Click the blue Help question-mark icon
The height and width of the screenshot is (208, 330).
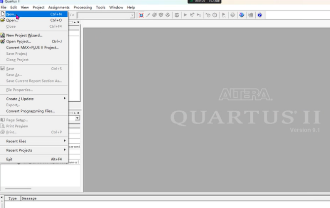(260, 15)
